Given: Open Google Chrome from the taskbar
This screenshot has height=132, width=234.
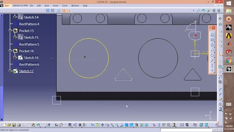Looking at the screenshot, I should tap(229, 61).
